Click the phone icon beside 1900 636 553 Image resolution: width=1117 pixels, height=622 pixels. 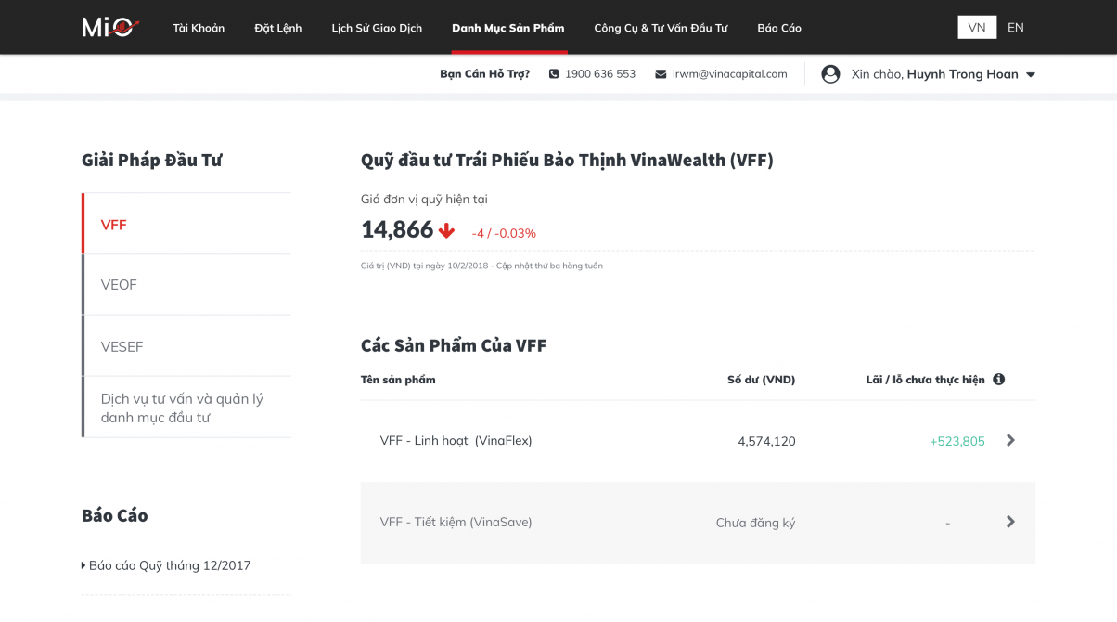[554, 74]
